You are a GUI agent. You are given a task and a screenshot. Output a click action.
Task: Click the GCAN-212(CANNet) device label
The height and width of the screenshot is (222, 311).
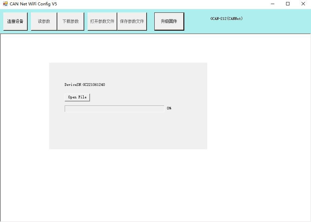coord(226,19)
